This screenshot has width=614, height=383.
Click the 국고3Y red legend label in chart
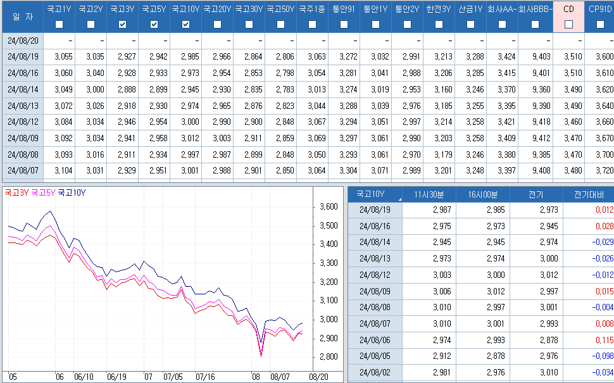(x=16, y=192)
